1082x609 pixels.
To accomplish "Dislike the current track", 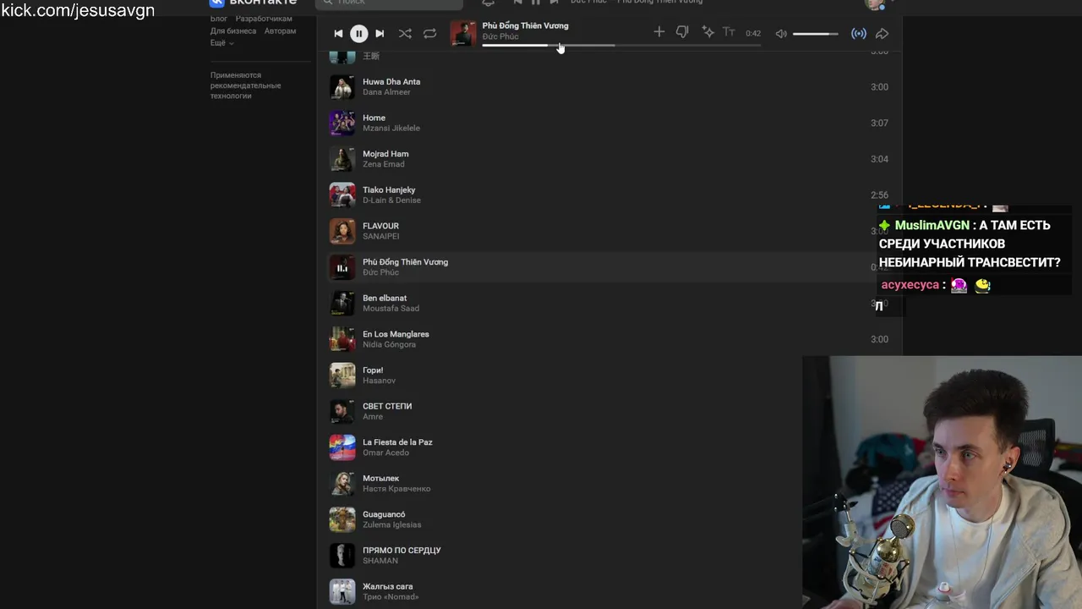I will pyautogui.click(x=682, y=32).
